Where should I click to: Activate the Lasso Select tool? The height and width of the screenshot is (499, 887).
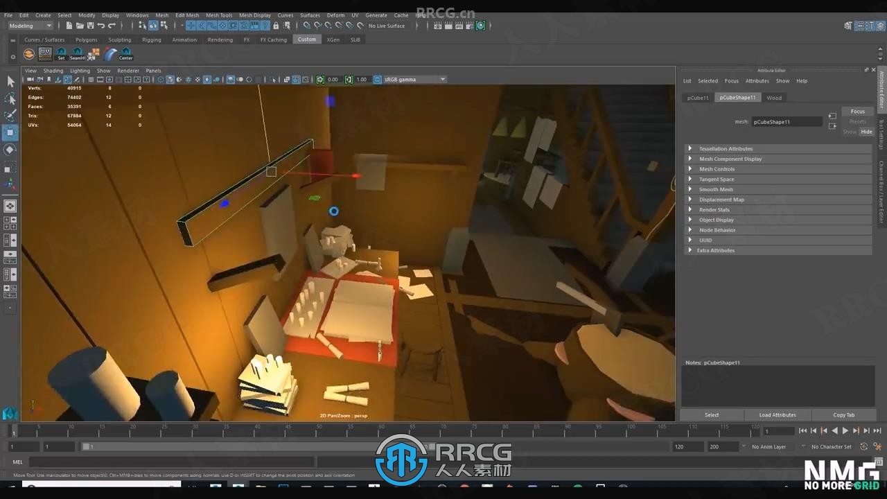pos(10,99)
